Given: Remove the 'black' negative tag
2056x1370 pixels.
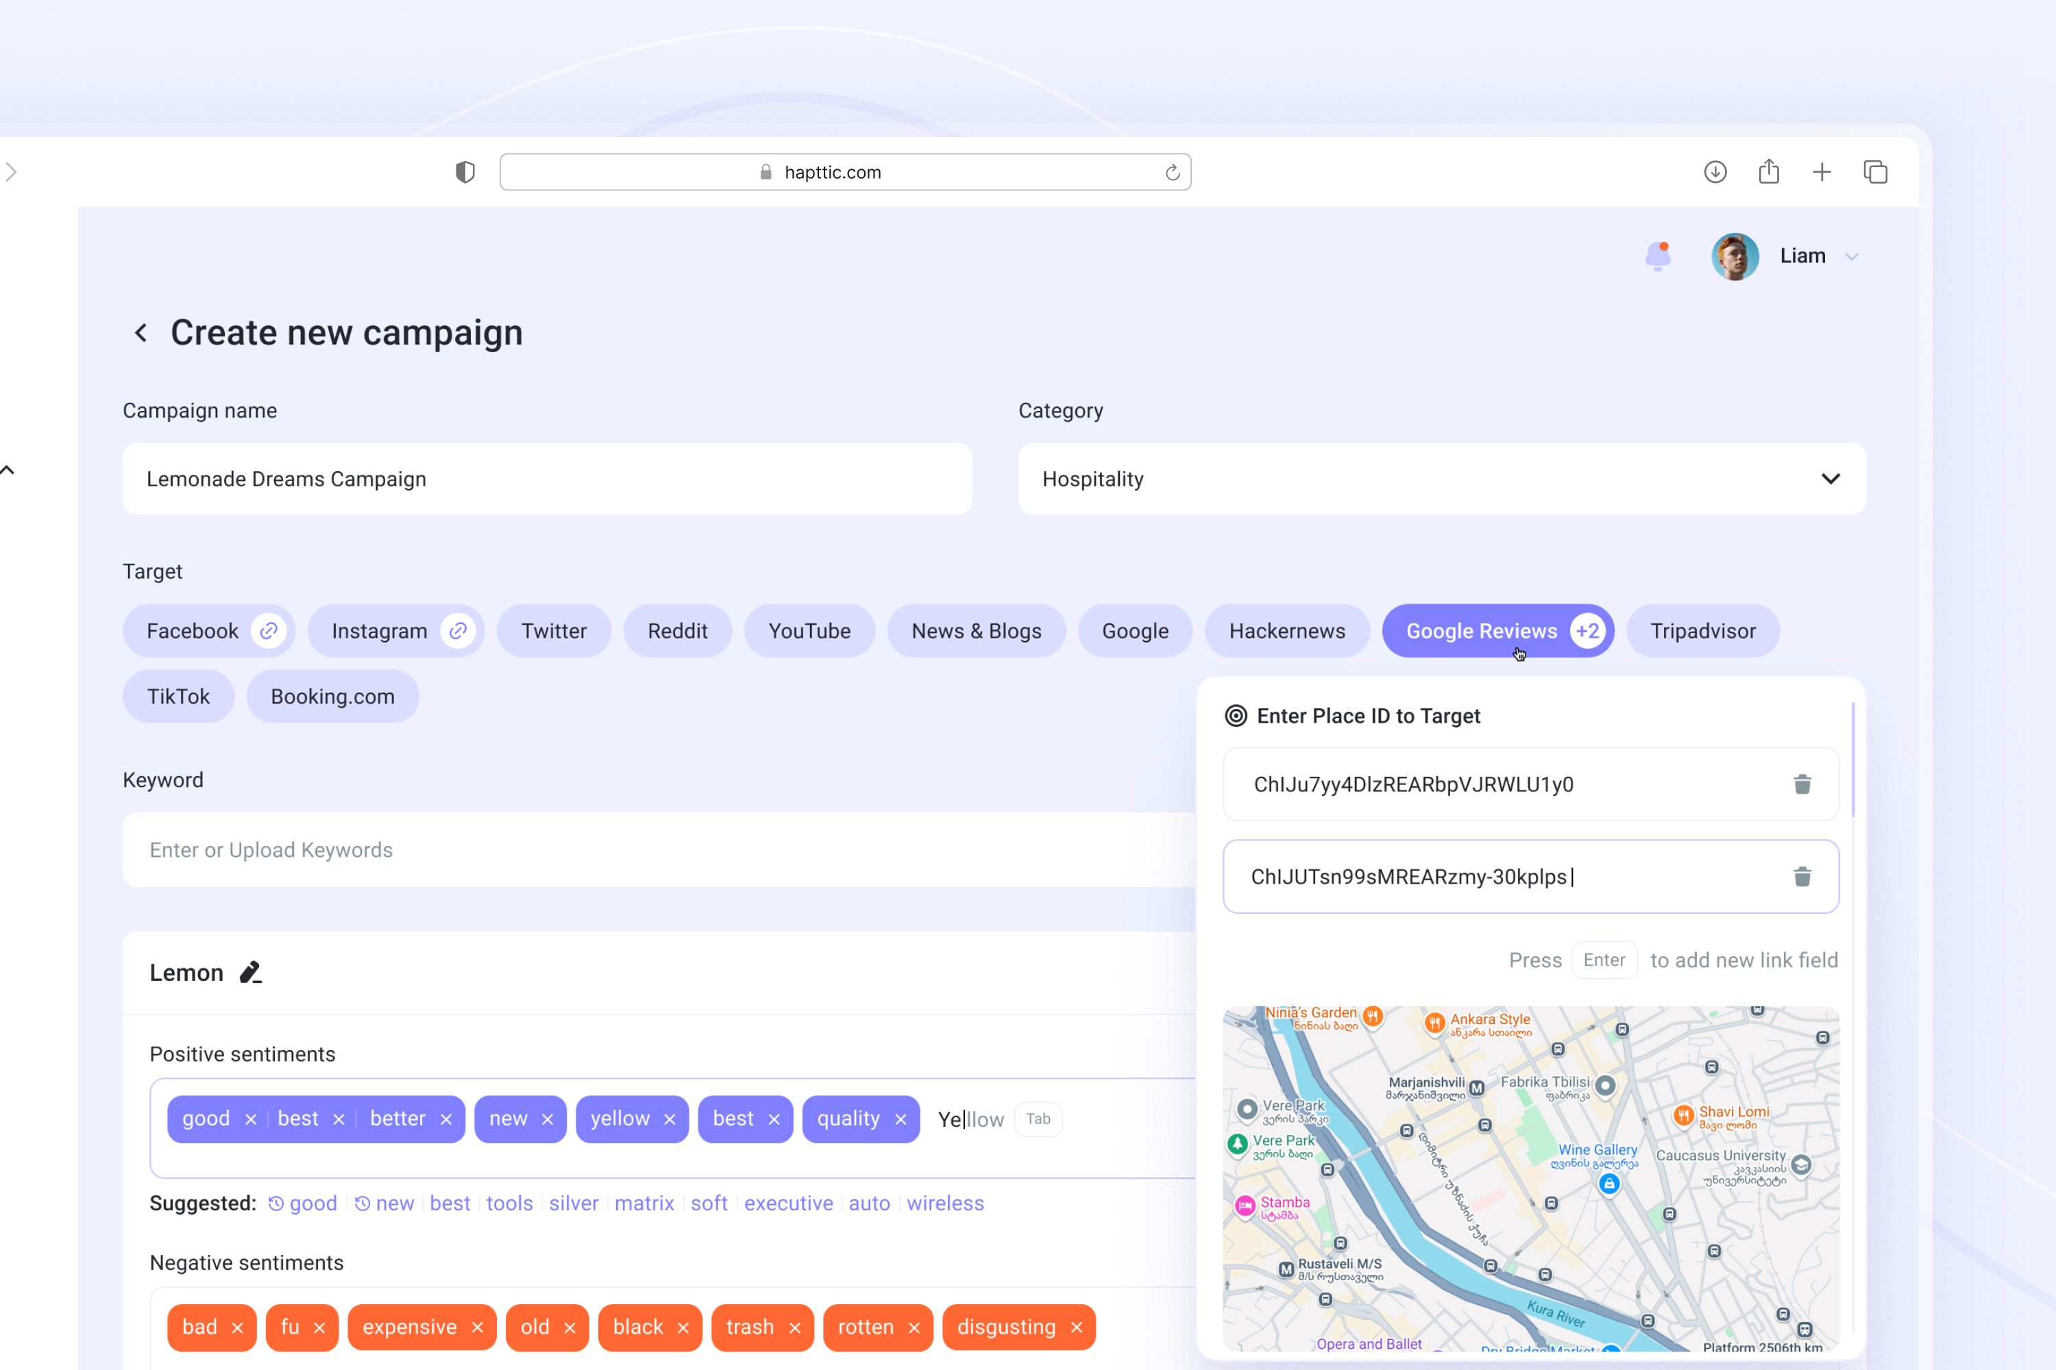Looking at the screenshot, I should (683, 1328).
